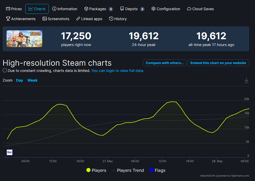Click the Charts tab graph icon

[31, 9]
